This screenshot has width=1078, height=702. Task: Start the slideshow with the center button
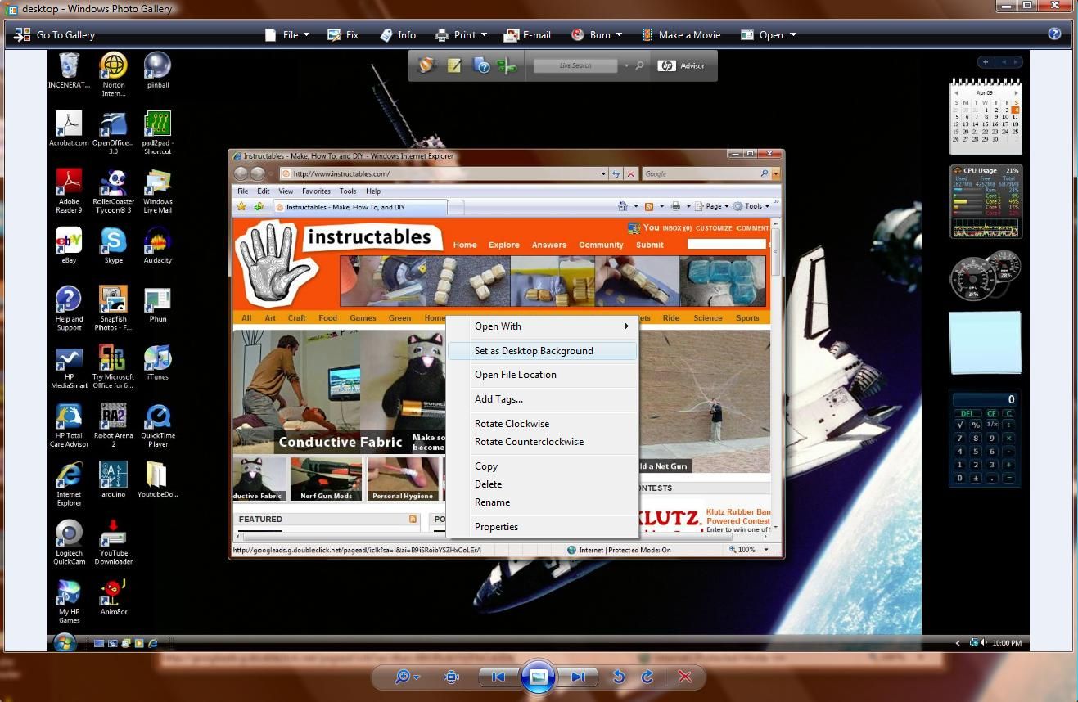(538, 677)
